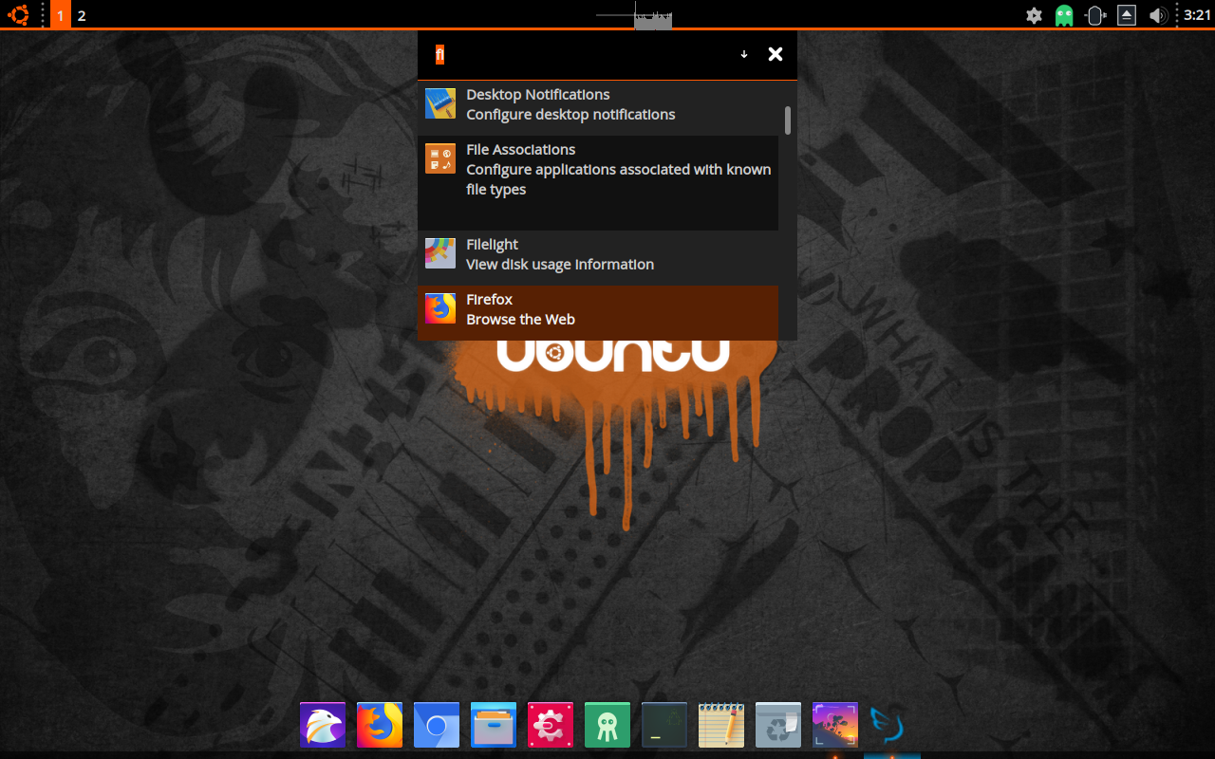Click 'Browse the Web' description text

[x=520, y=320]
